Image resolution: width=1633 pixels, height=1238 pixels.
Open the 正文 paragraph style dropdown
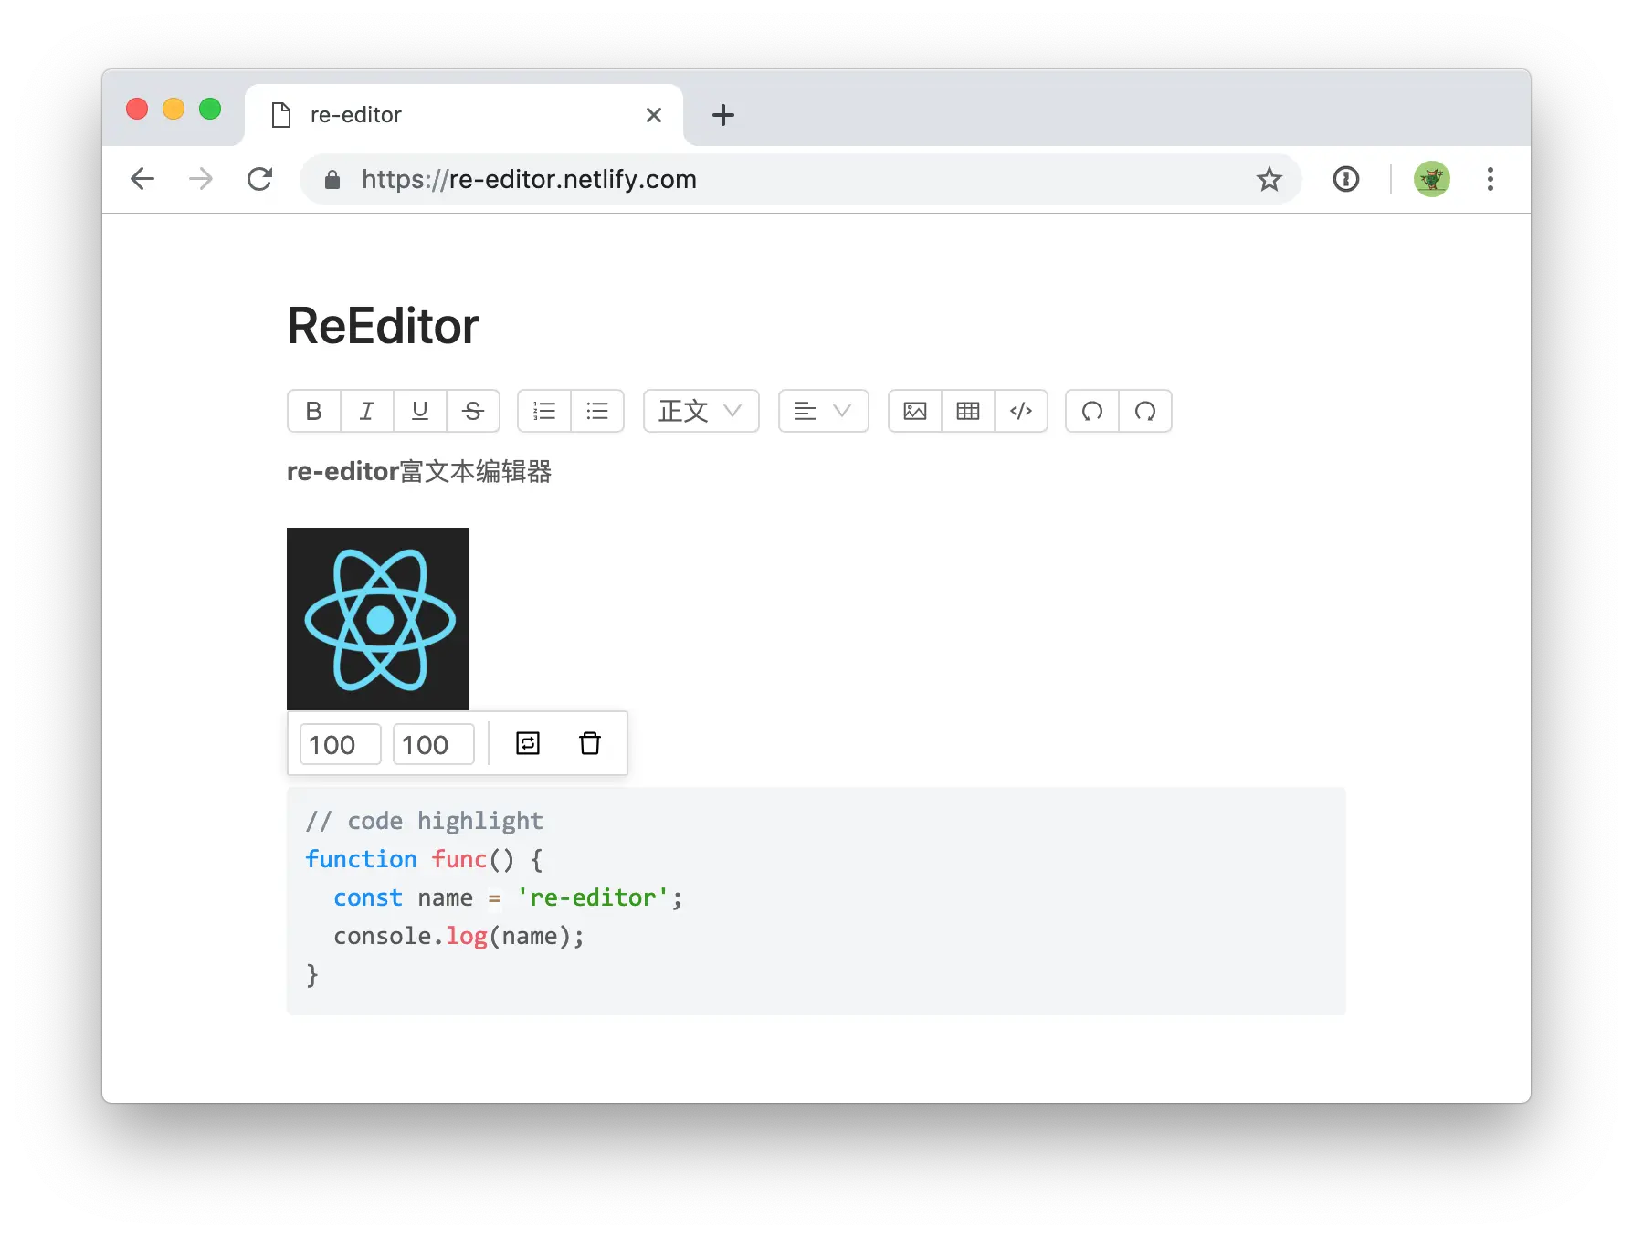701,411
